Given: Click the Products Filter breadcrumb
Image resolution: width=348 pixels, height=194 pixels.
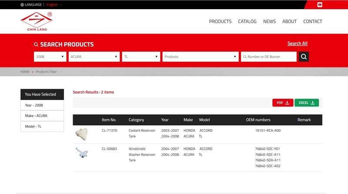Looking at the screenshot, I should coord(46,72).
